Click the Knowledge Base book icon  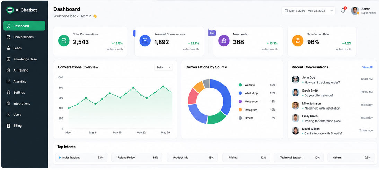point(8,59)
